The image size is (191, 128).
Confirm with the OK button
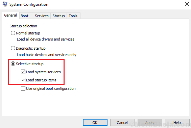click(x=95, y=122)
